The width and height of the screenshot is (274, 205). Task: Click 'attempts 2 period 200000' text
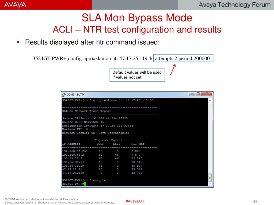(182, 58)
